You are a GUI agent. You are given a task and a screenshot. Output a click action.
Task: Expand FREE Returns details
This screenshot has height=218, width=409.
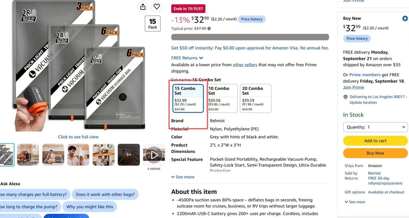tap(187, 58)
